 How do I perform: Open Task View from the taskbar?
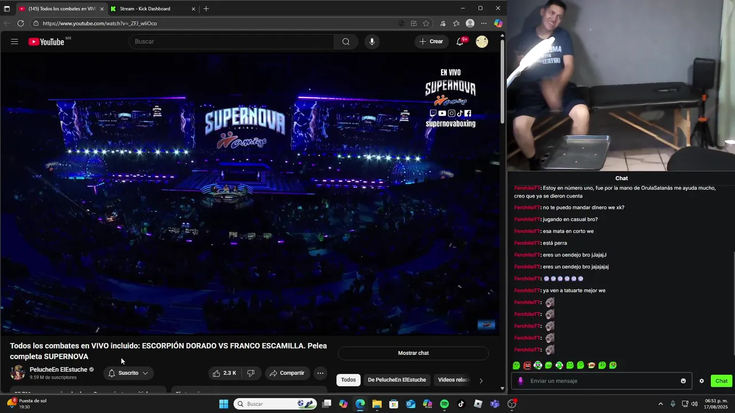coord(326,404)
